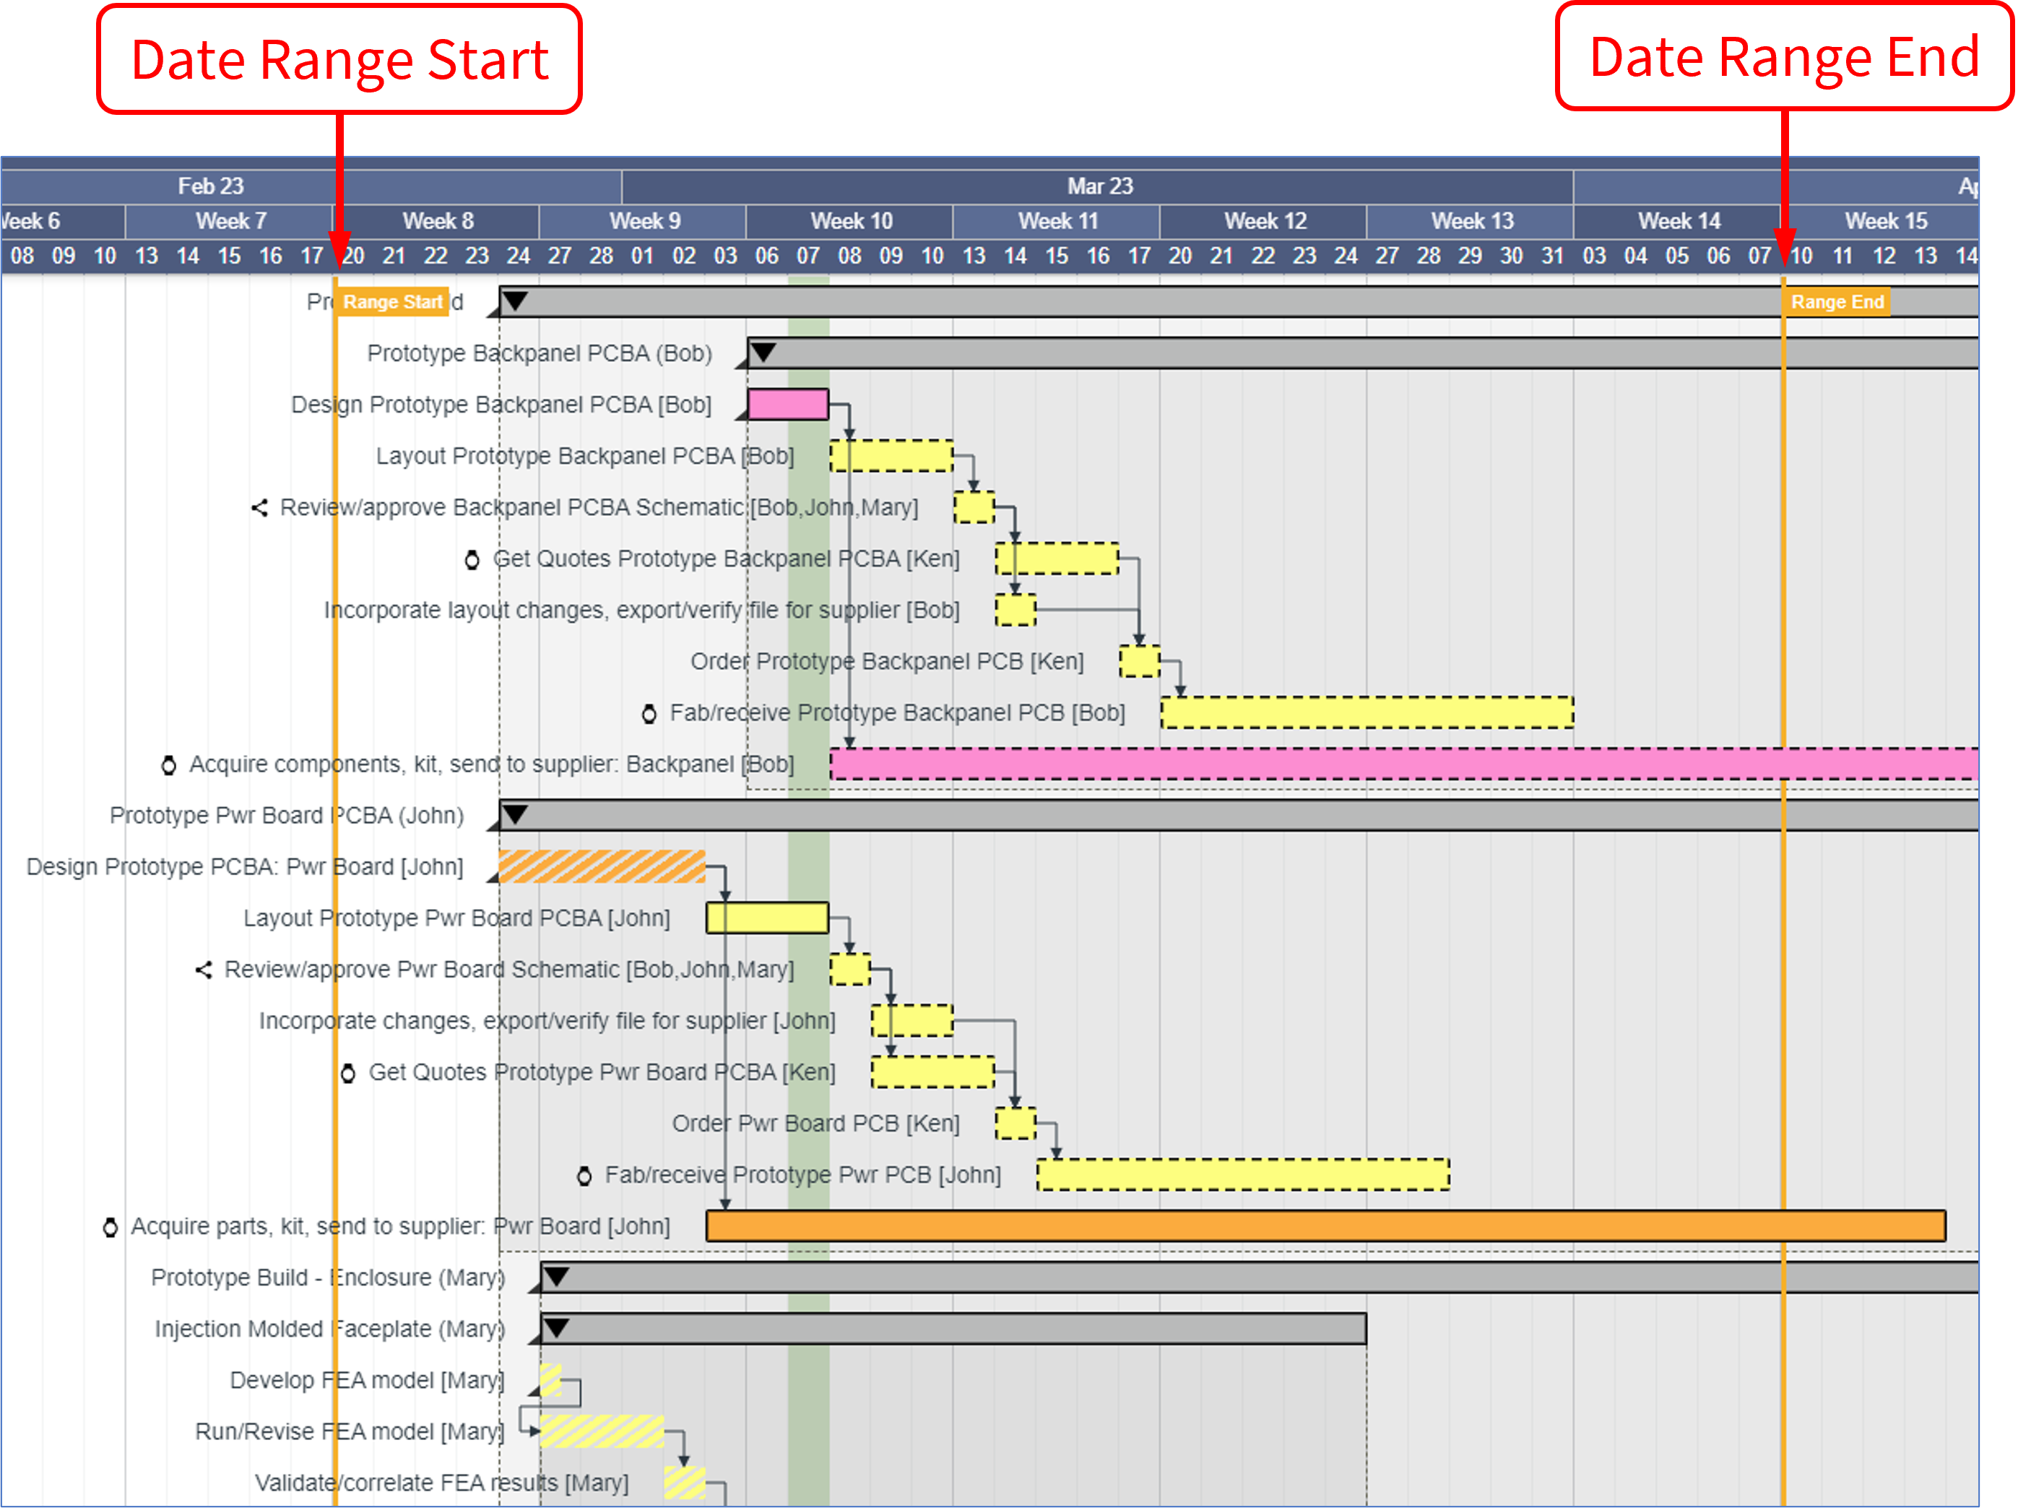Collapse Prototype Build - Enclosure (Mary) triangle

[x=556, y=1277]
